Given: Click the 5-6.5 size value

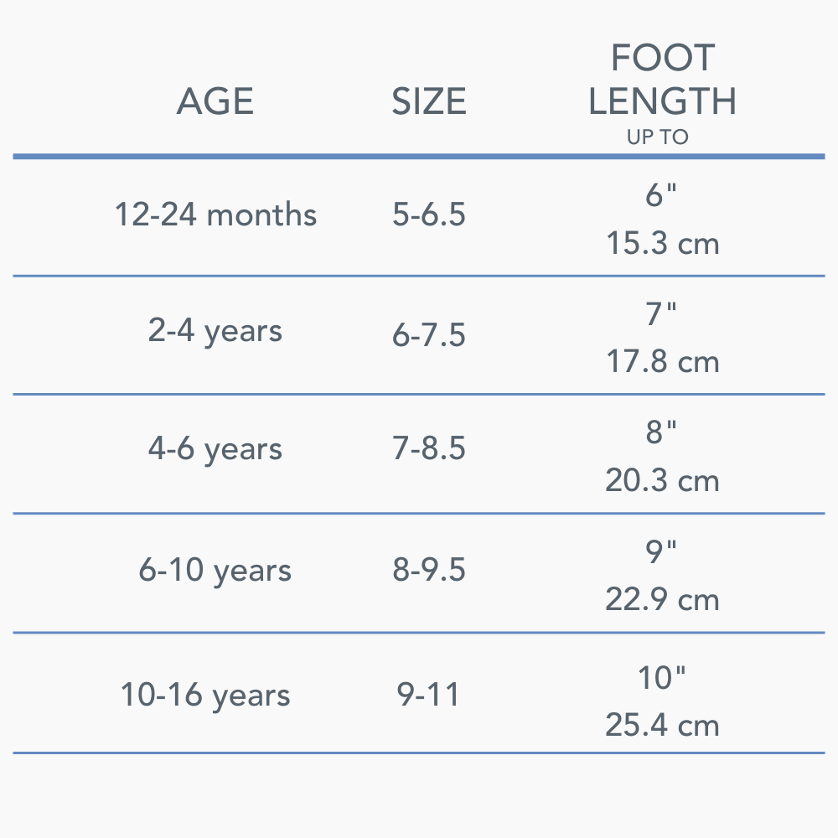Looking at the screenshot, I should point(429,215).
